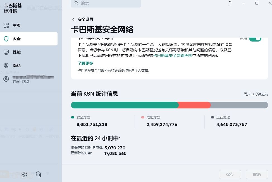272x182 pixels.
Task: Go back using the chevron arrow
Action: pyautogui.click(x=73, y=19)
